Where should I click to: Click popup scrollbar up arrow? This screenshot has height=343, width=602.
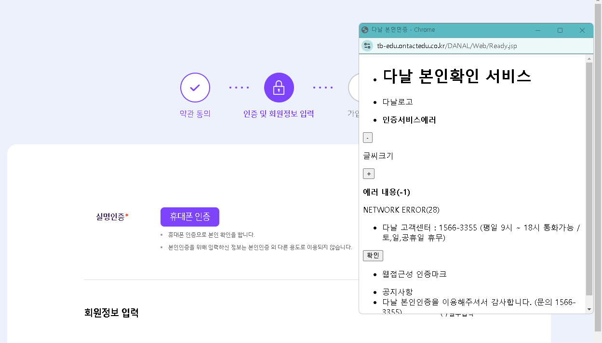coord(589,59)
